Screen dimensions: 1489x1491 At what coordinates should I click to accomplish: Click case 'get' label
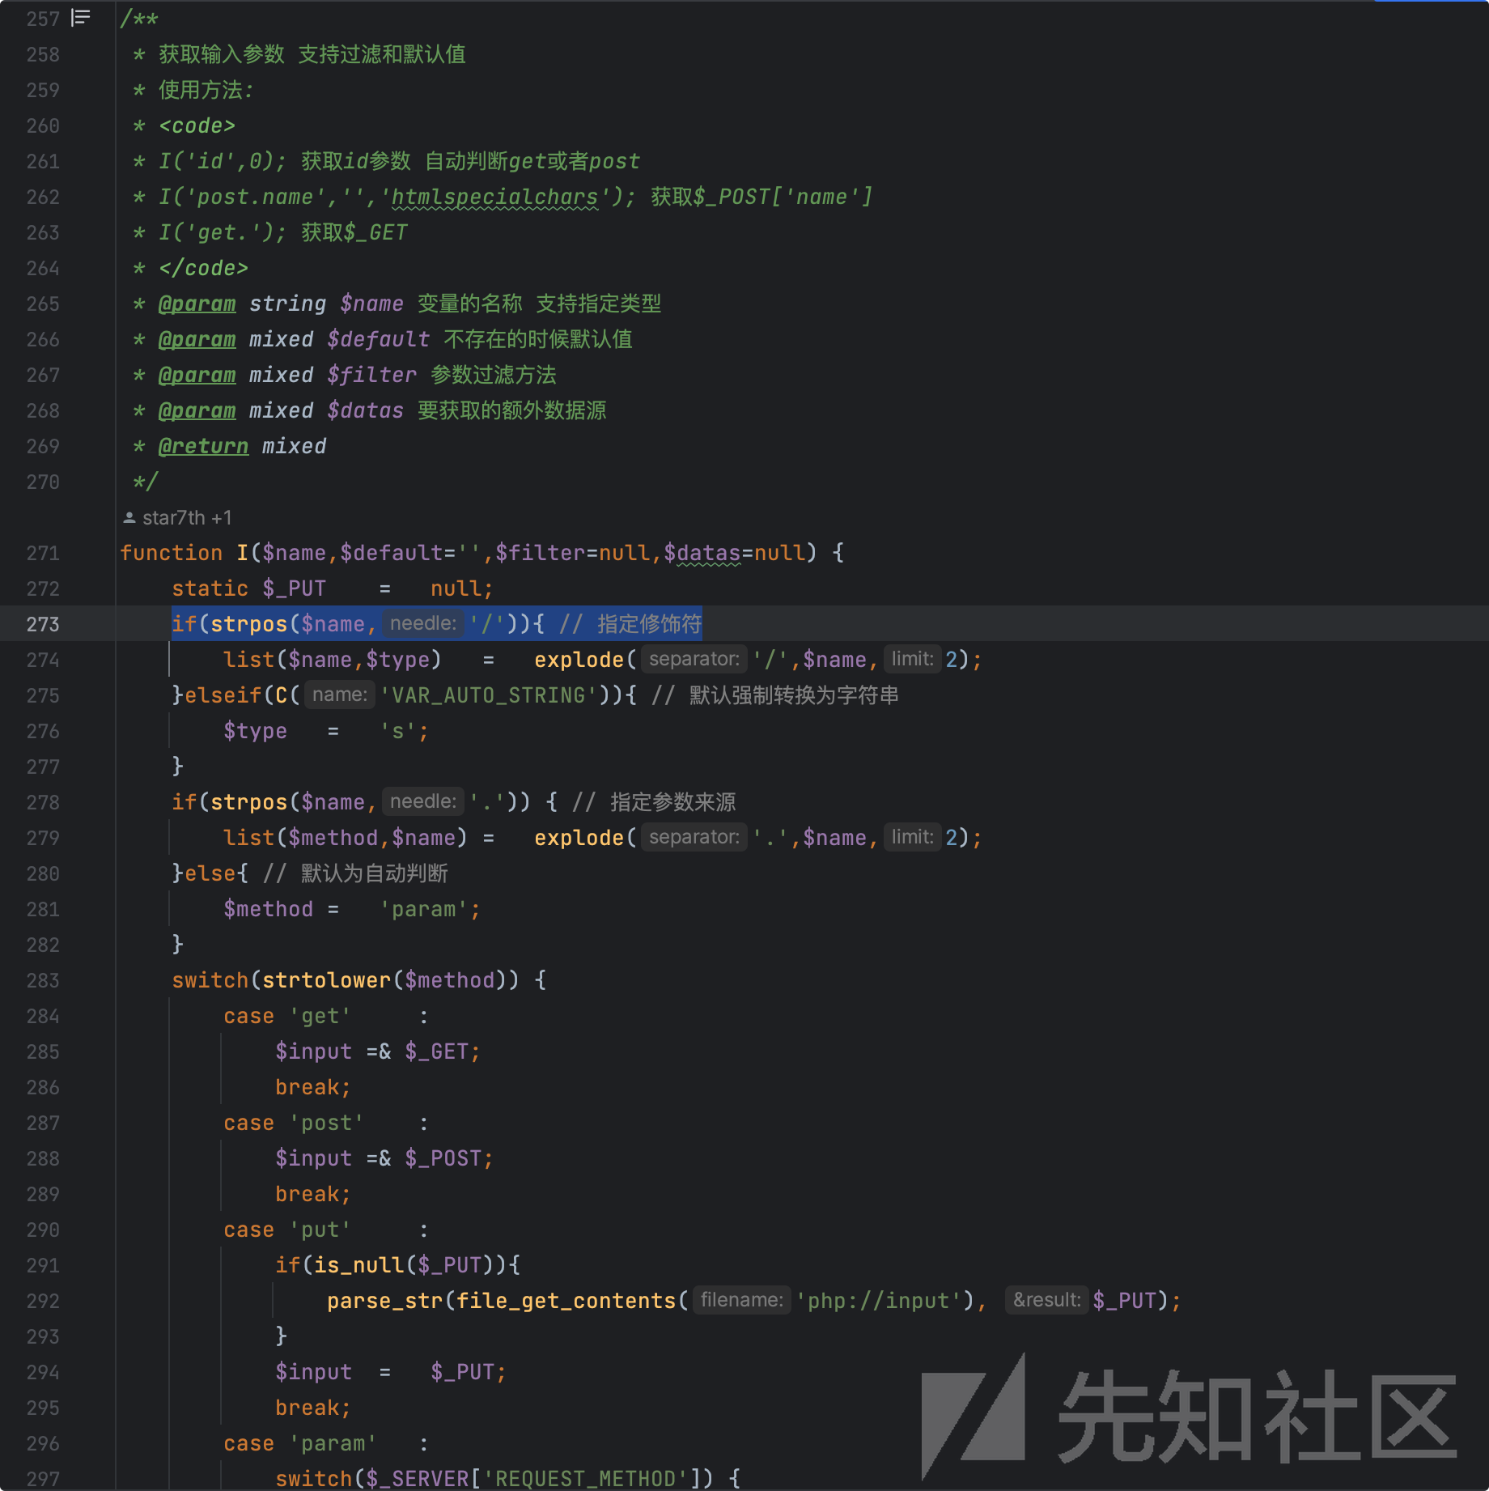click(x=287, y=1016)
